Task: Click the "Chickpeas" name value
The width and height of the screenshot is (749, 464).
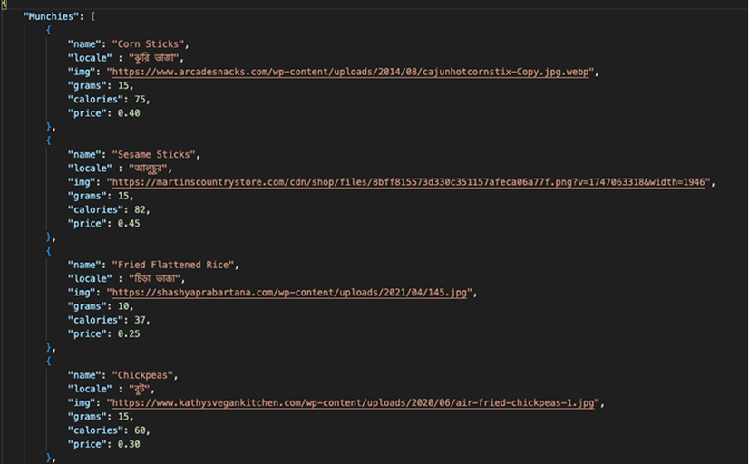Action: point(142,375)
